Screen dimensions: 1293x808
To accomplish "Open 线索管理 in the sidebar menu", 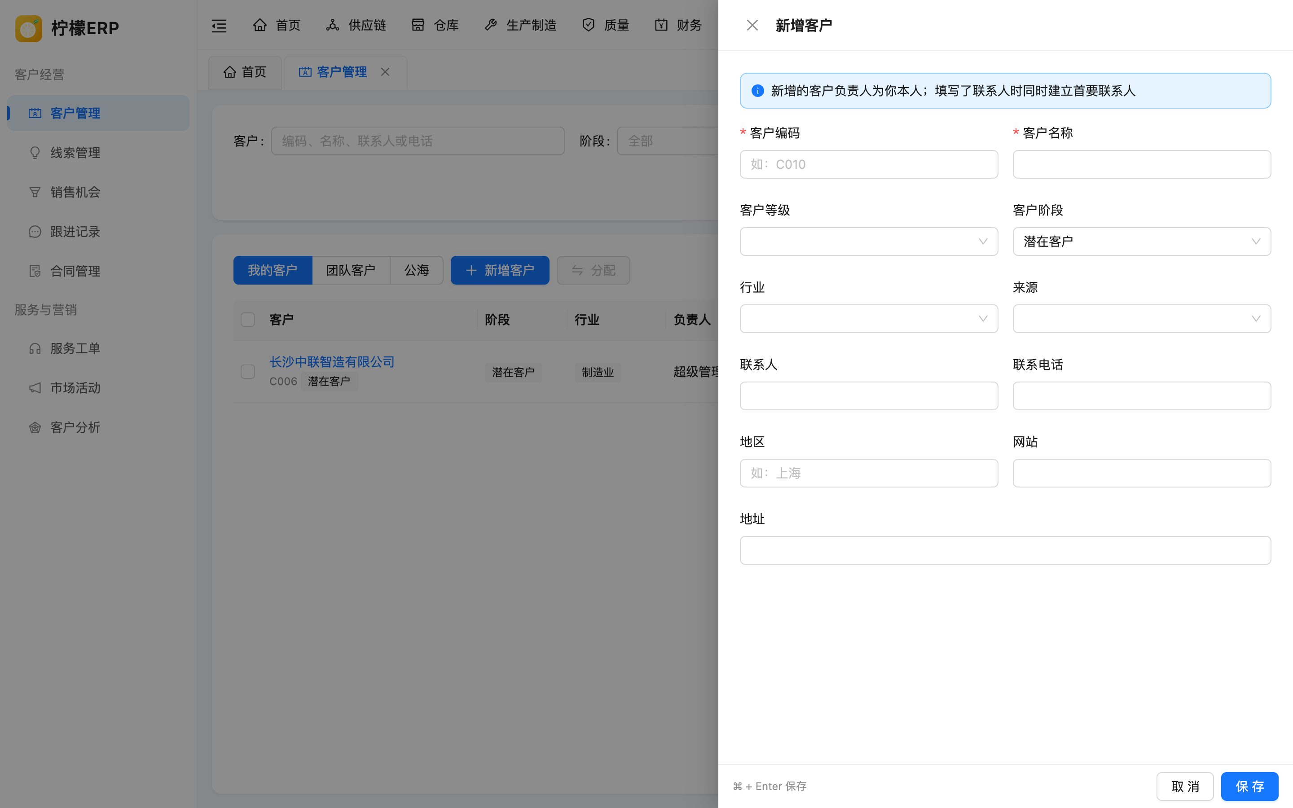I will 98,153.
